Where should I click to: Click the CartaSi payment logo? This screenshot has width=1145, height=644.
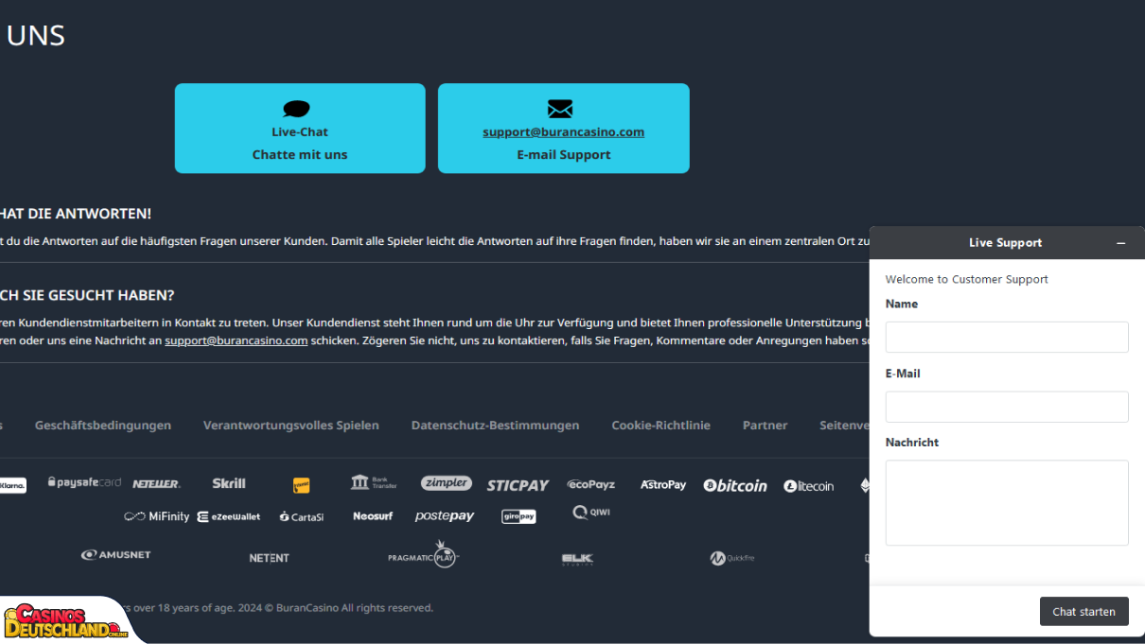[x=302, y=517]
